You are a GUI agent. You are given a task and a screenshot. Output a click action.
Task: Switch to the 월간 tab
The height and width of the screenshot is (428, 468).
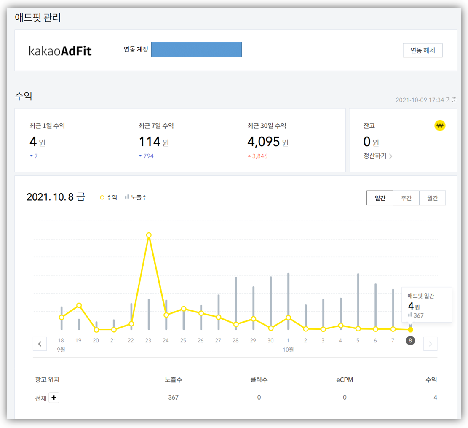tap(433, 198)
